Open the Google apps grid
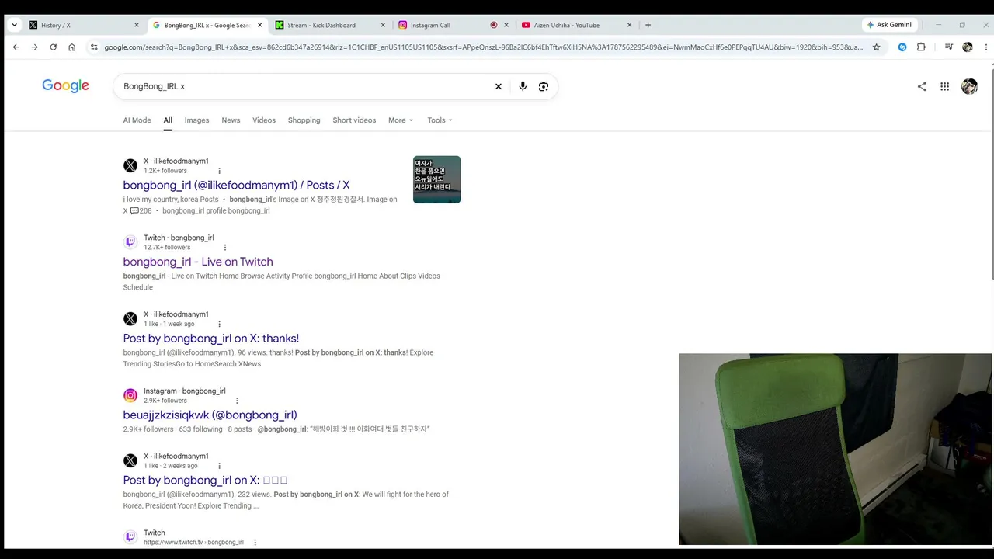The width and height of the screenshot is (994, 559). tap(945, 86)
